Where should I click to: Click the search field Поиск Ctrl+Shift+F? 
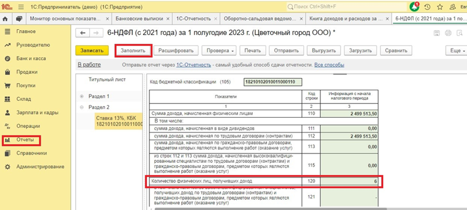tap(346, 6)
